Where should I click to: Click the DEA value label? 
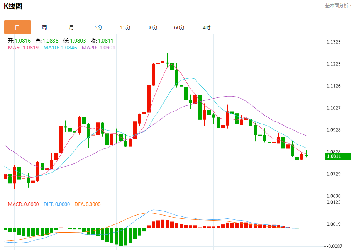coord(87,204)
